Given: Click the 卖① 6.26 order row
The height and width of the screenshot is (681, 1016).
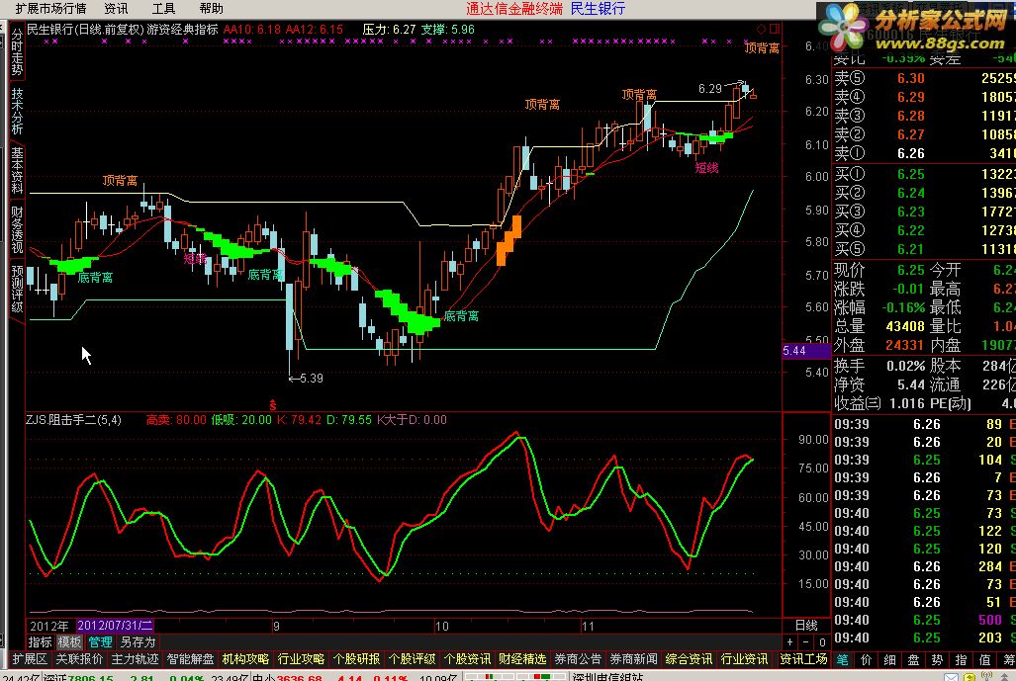Looking at the screenshot, I should 924,153.
